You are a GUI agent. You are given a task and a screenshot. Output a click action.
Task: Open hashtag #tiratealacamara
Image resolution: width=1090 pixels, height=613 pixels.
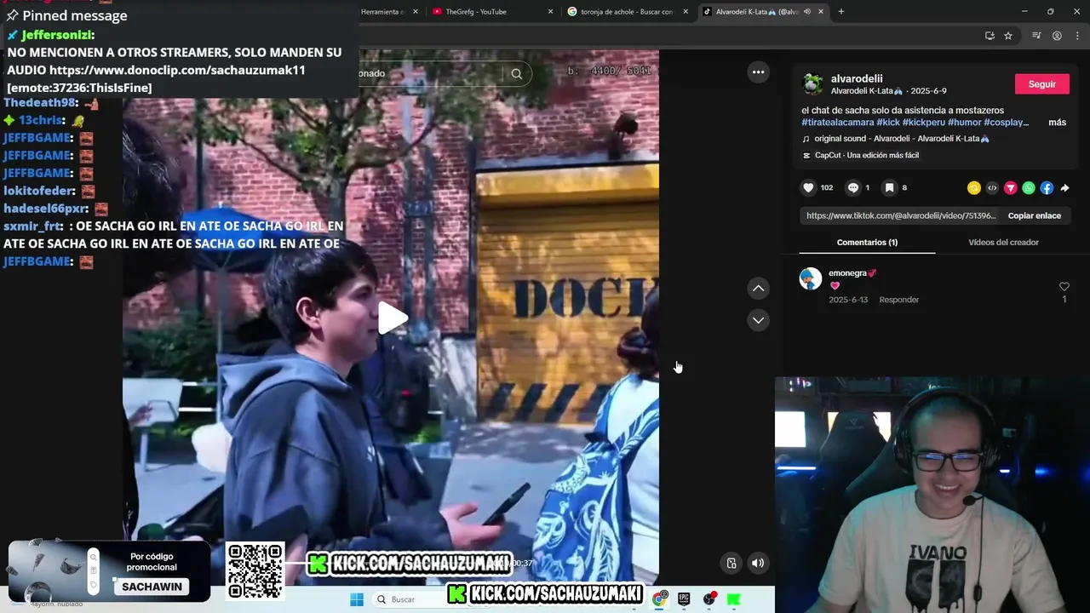(x=837, y=123)
